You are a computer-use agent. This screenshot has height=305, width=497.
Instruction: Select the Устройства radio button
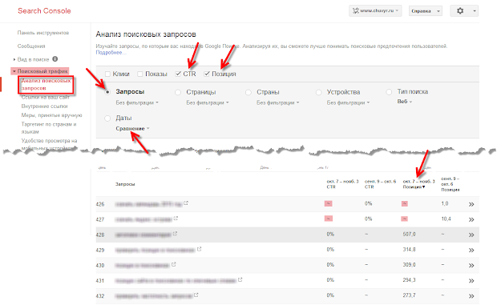pos(319,92)
